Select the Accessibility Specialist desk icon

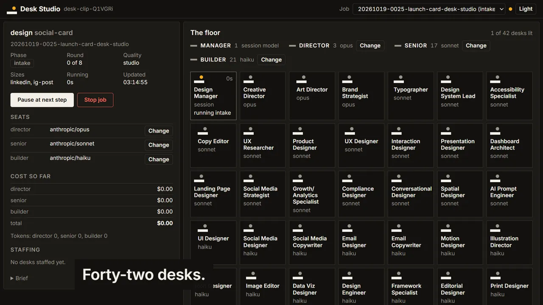coord(495,79)
